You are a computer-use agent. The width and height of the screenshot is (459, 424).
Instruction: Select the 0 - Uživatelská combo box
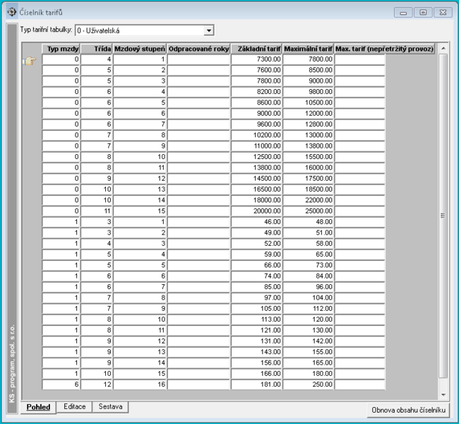click(145, 30)
